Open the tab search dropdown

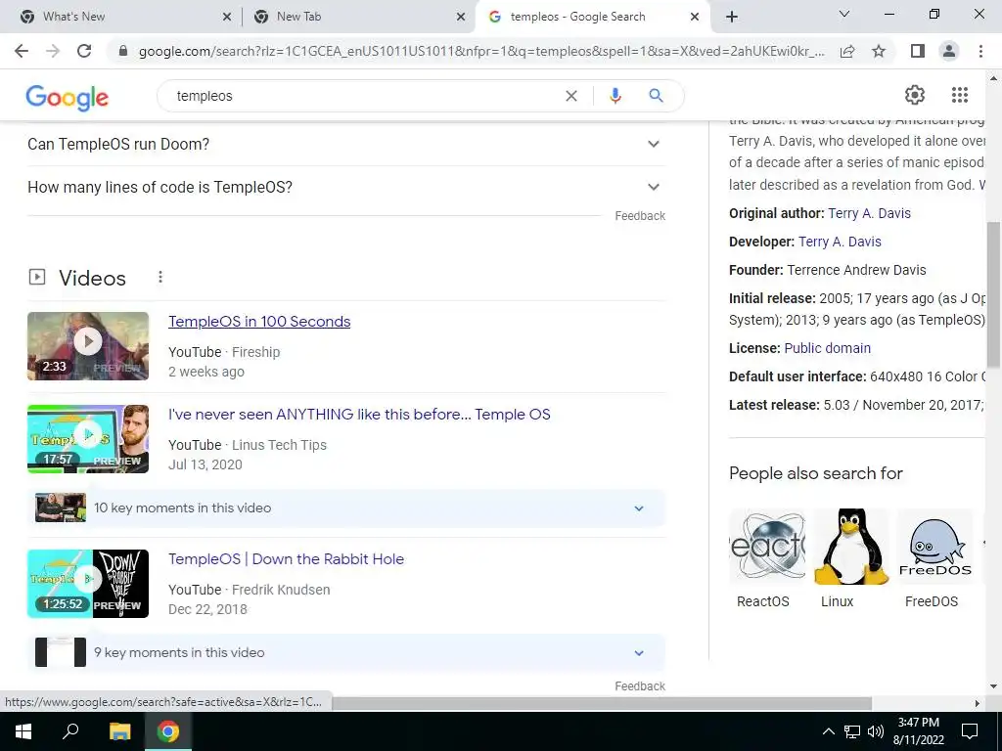(x=844, y=14)
